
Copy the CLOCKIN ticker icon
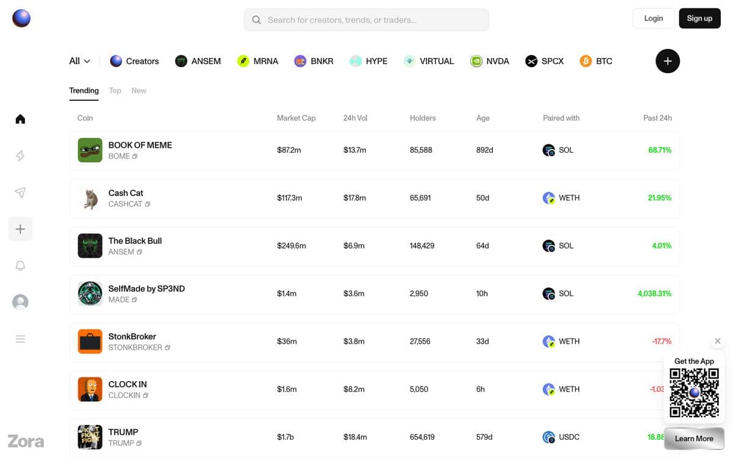[145, 395]
